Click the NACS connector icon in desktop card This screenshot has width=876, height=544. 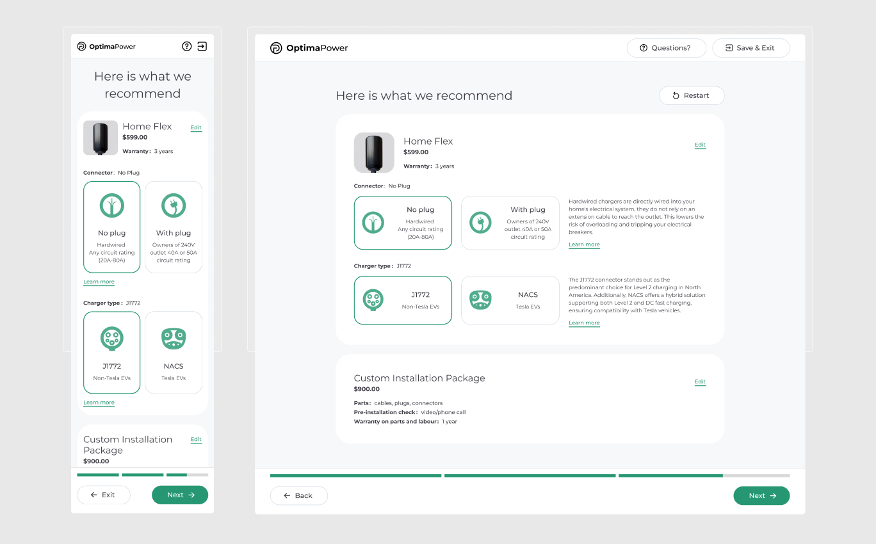[x=480, y=300]
